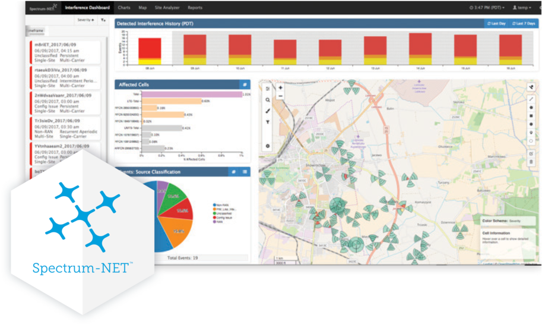Open event rtaeukD3iVu_2017/06/09 card
The width and height of the screenshot is (542, 324).
coord(65,77)
